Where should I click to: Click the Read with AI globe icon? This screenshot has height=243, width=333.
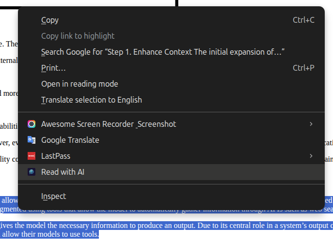coord(32,172)
